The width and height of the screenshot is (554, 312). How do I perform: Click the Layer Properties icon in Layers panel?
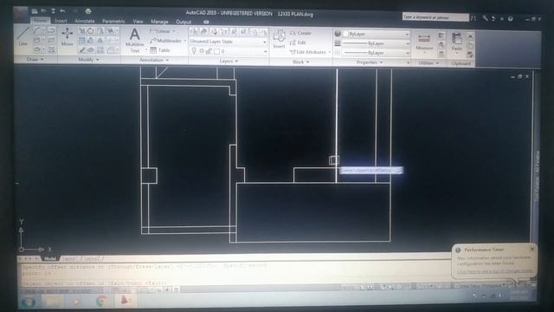pos(194,32)
